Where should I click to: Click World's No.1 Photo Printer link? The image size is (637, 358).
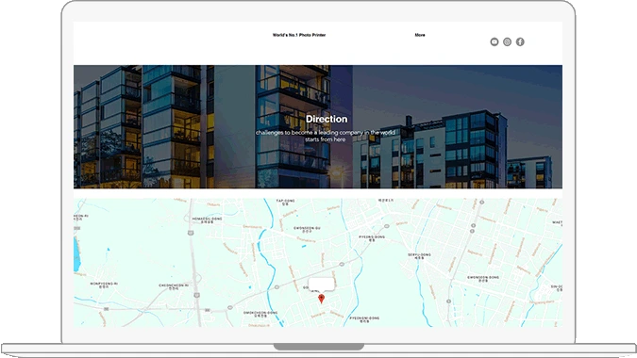(299, 35)
